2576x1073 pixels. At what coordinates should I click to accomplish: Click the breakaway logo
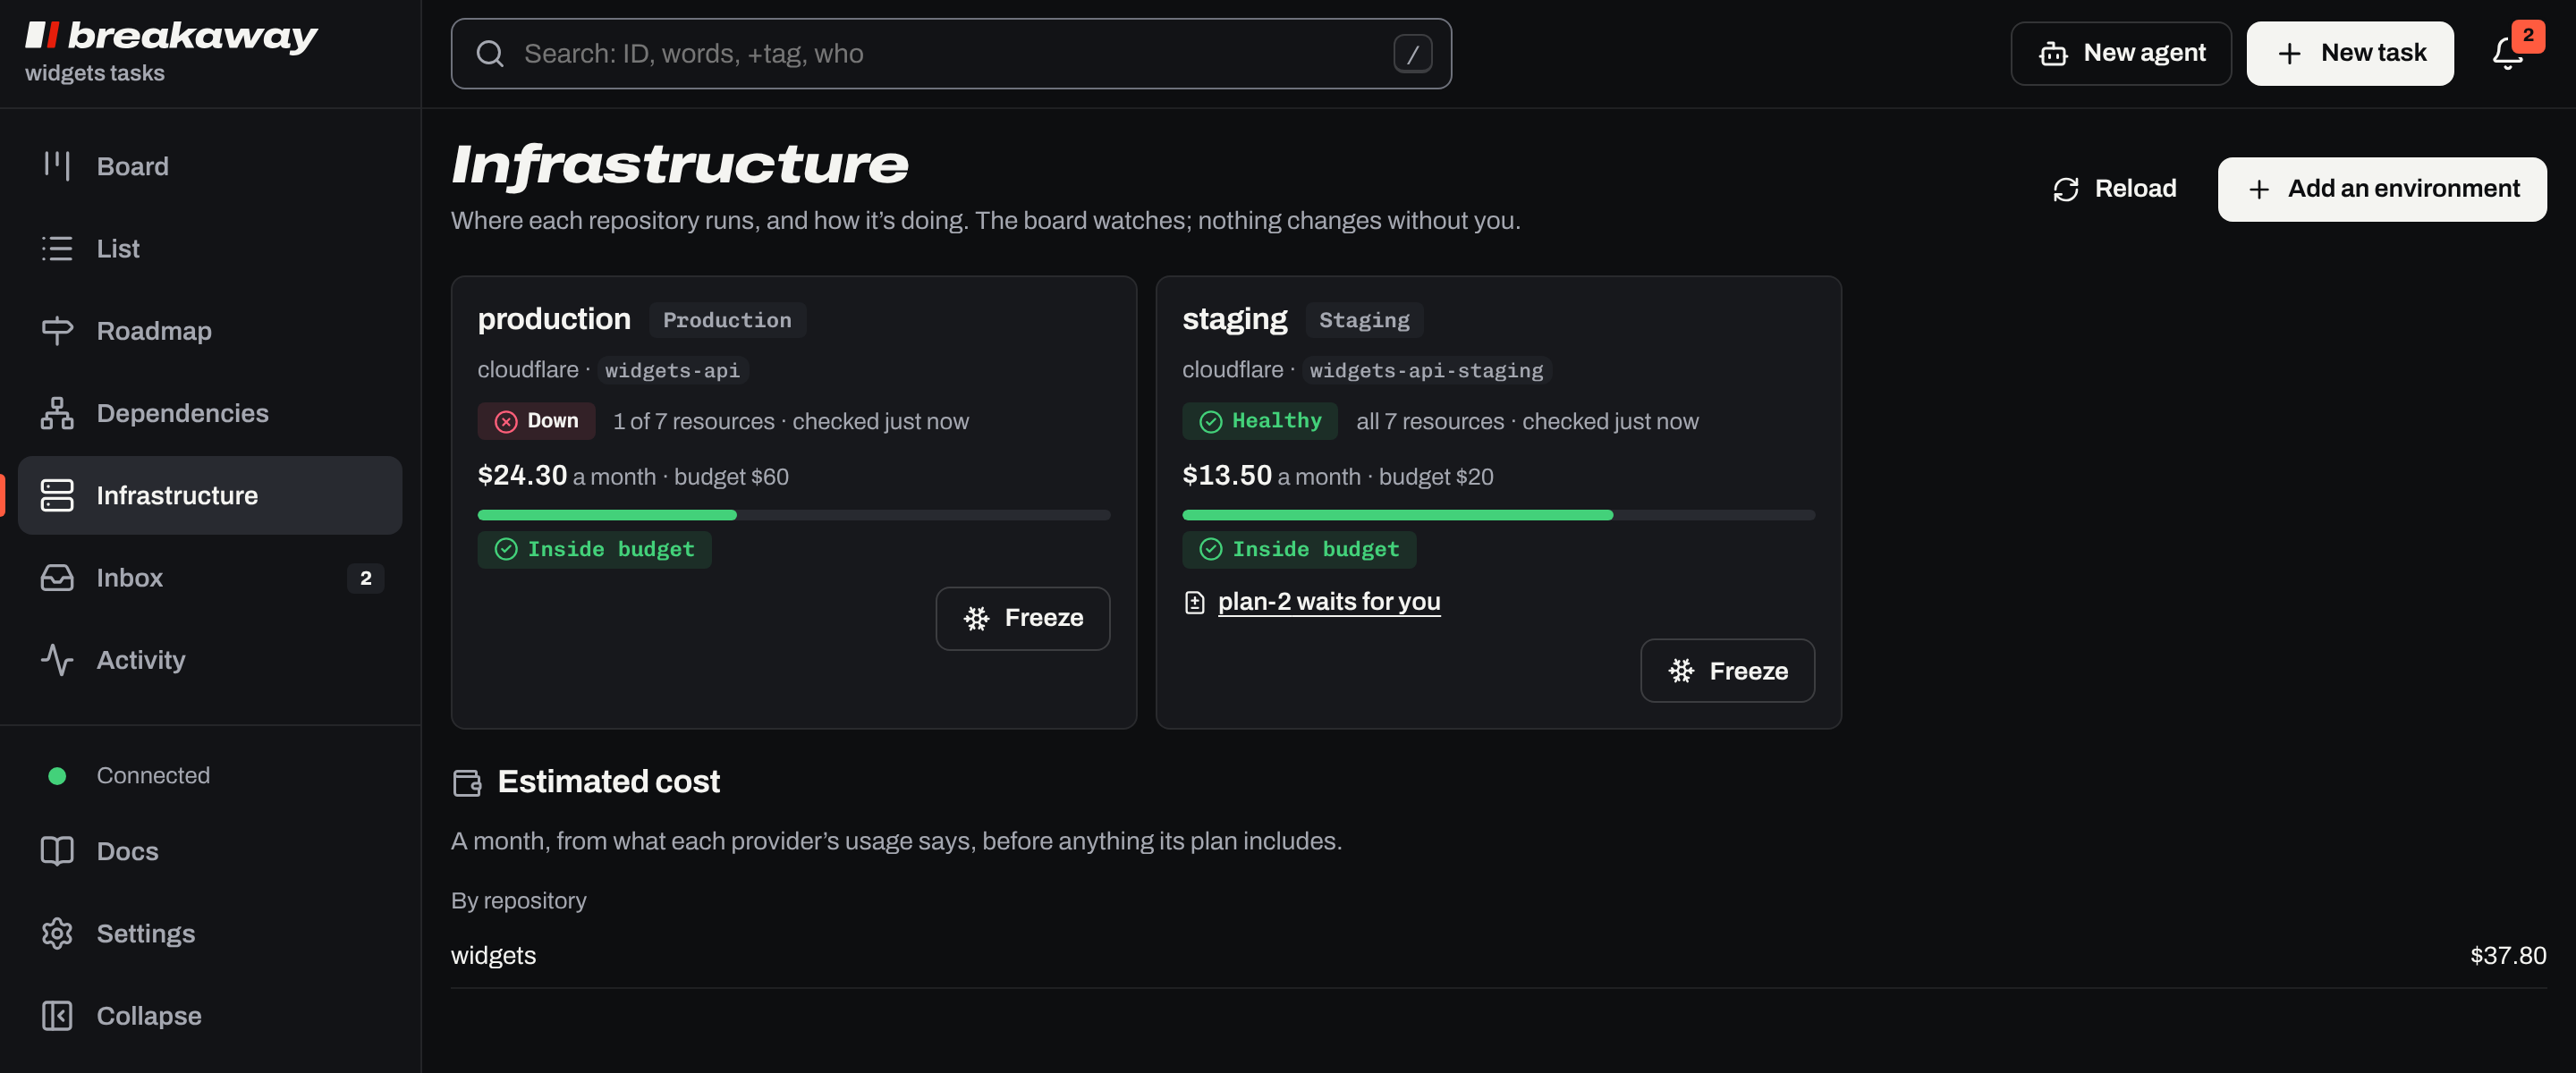click(x=171, y=36)
